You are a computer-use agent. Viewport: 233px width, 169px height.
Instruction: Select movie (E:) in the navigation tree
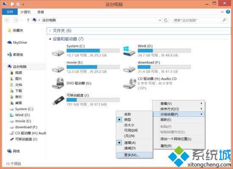(23, 121)
